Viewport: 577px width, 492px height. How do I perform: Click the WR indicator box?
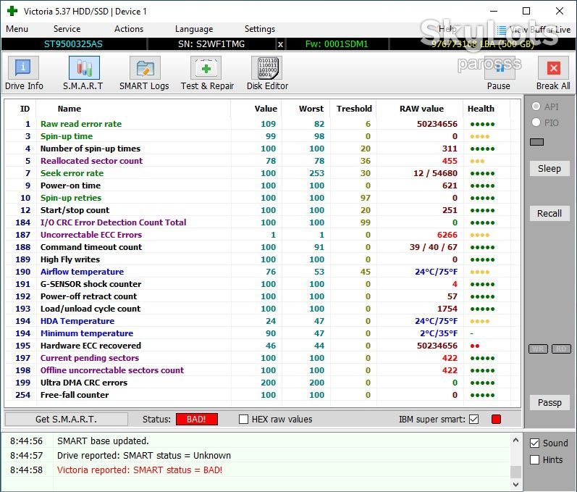click(538, 349)
